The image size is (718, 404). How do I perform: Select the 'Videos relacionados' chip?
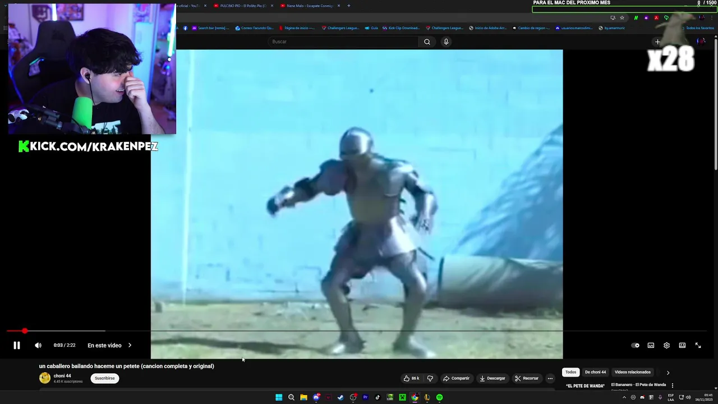(632, 372)
